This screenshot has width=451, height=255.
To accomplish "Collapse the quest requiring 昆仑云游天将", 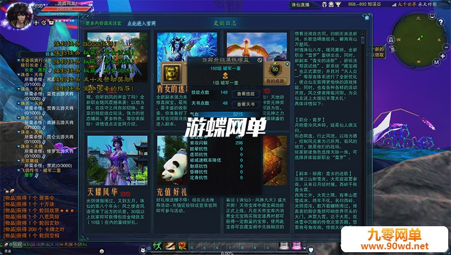I will point(19,132).
